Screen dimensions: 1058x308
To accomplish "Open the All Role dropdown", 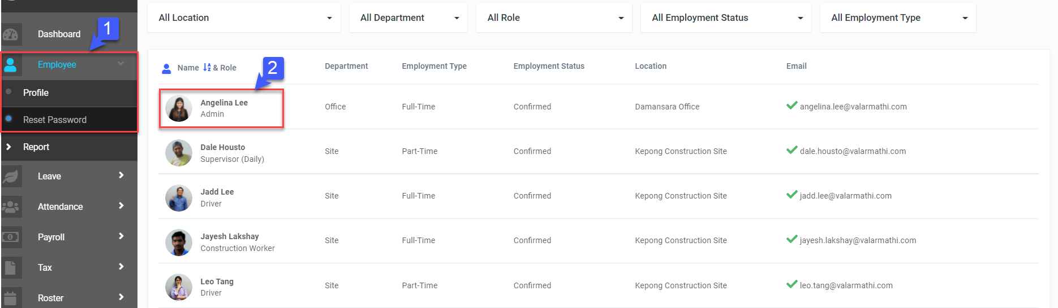I will 554,18.
